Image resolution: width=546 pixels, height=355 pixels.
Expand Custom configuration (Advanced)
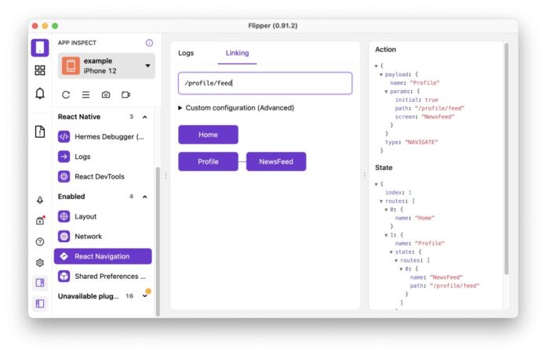click(x=236, y=108)
